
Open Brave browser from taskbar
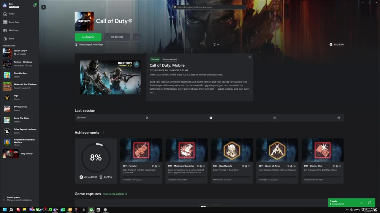[x=18, y=210]
